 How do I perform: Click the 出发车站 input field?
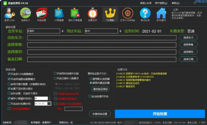click(x=43, y=31)
